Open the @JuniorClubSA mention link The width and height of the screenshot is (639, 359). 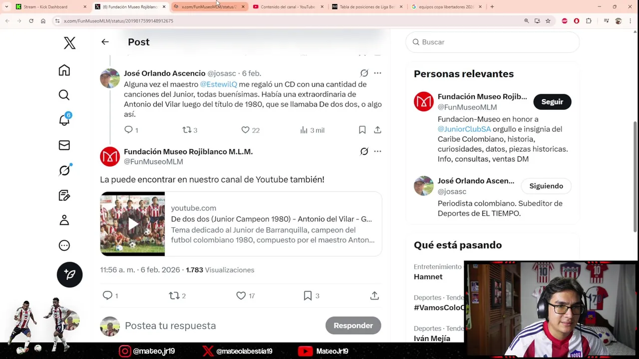point(464,129)
